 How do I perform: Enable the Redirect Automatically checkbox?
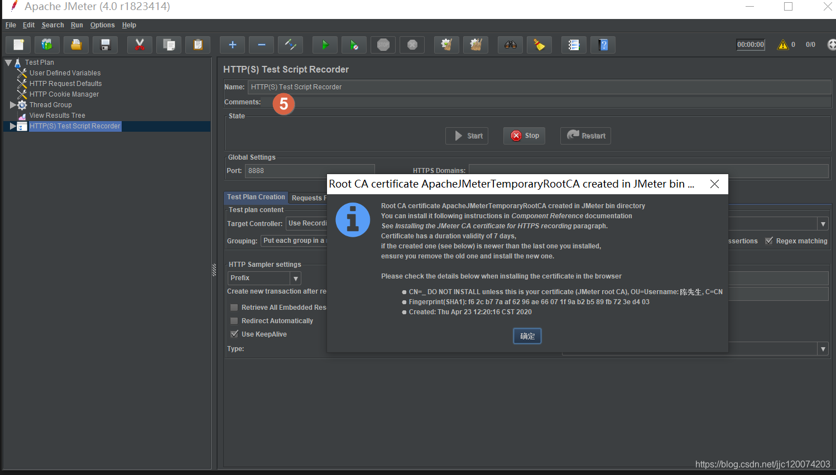coord(234,321)
